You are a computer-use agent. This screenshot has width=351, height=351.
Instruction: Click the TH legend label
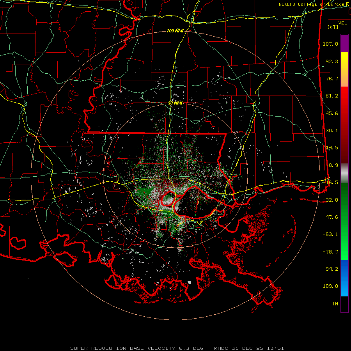click(335, 304)
